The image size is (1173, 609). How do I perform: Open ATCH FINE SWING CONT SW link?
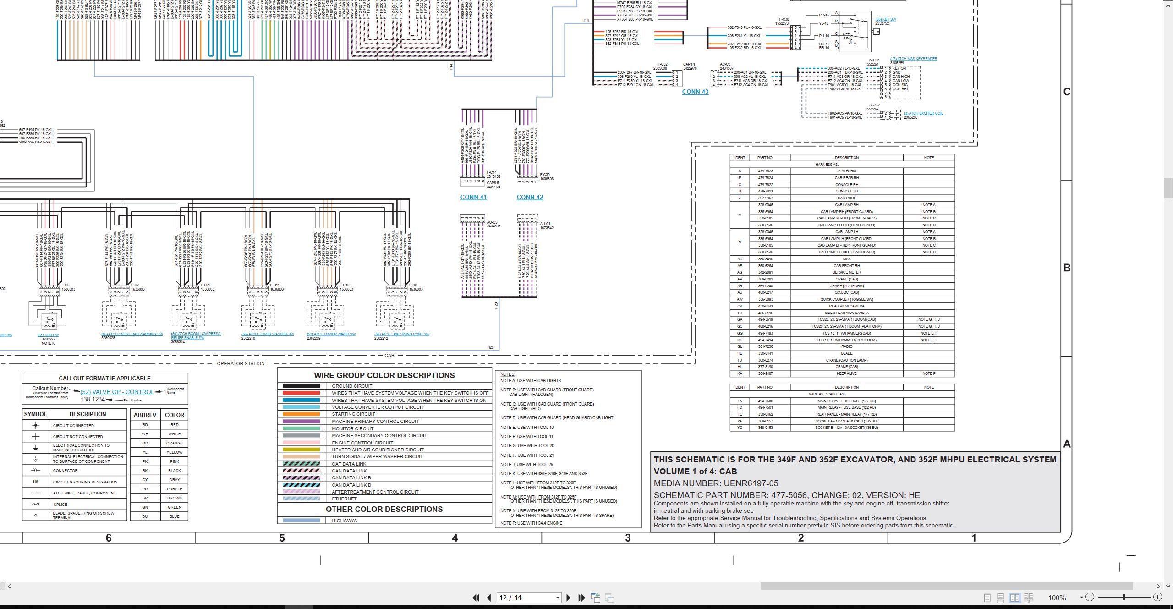402,334
